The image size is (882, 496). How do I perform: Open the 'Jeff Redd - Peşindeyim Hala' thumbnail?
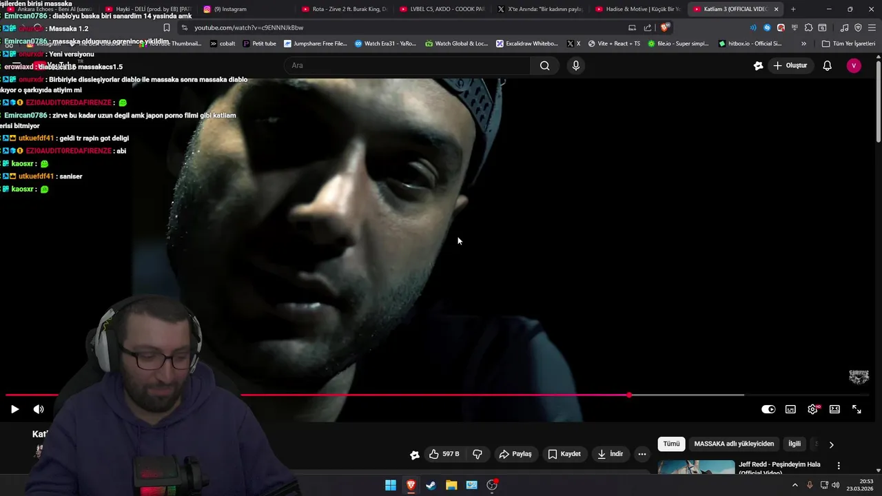pyautogui.click(x=697, y=468)
